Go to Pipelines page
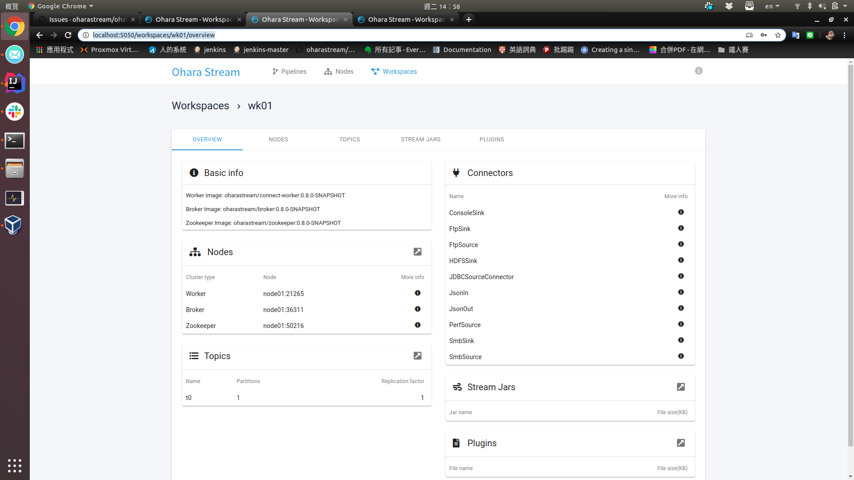 290,72
